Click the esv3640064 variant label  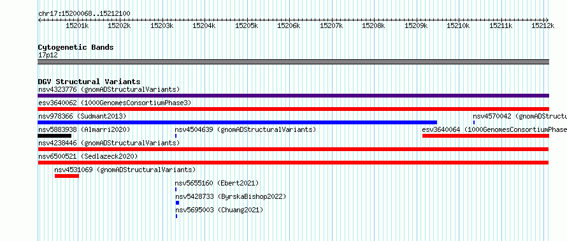(494, 129)
